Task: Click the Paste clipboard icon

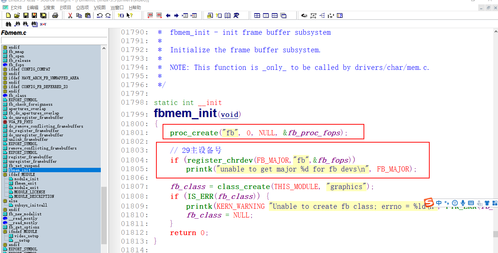Action: pyautogui.click(x=88, y=15)
